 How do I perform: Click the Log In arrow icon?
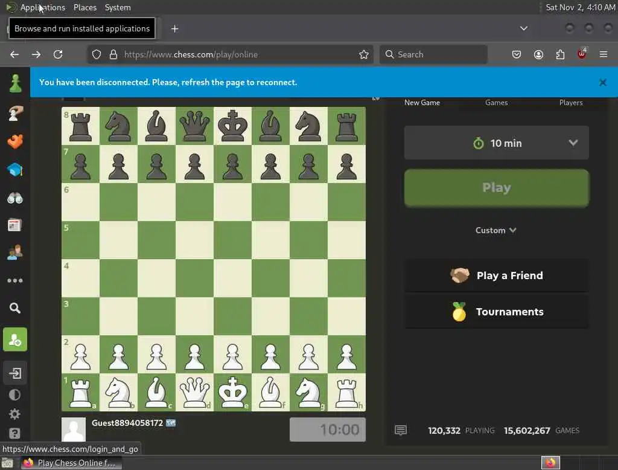[x=15, y=373]
